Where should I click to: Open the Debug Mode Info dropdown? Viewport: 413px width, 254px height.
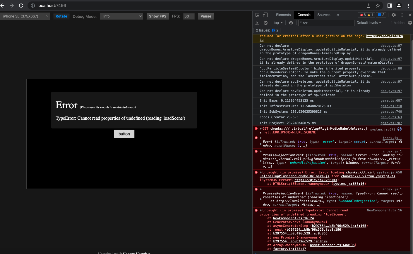click(121, 16)
